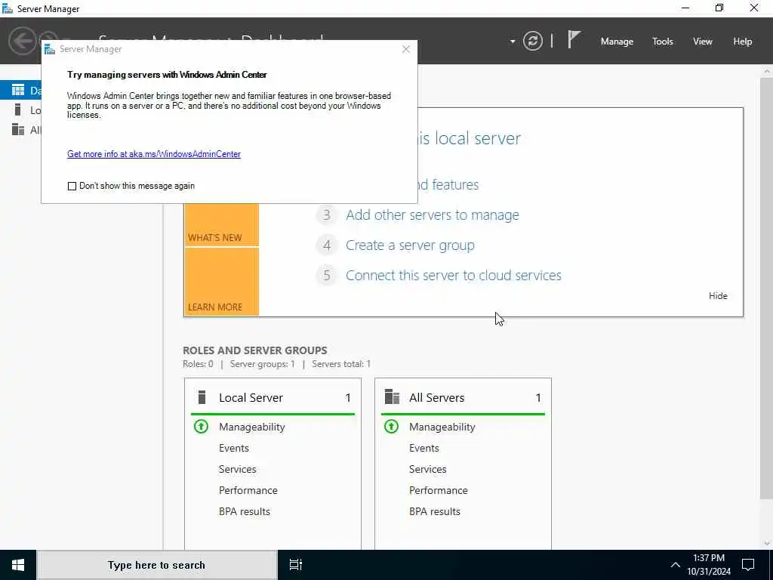The height and width of the screenshot is (580, 773).
Task: Open the Action Center notification icon
Action: click(x=748, y=565)
